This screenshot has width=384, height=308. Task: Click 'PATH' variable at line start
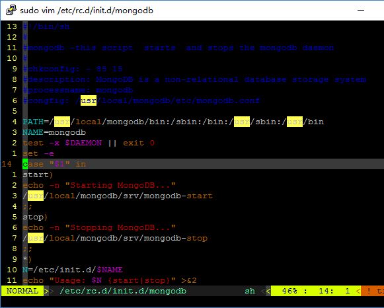33,122
